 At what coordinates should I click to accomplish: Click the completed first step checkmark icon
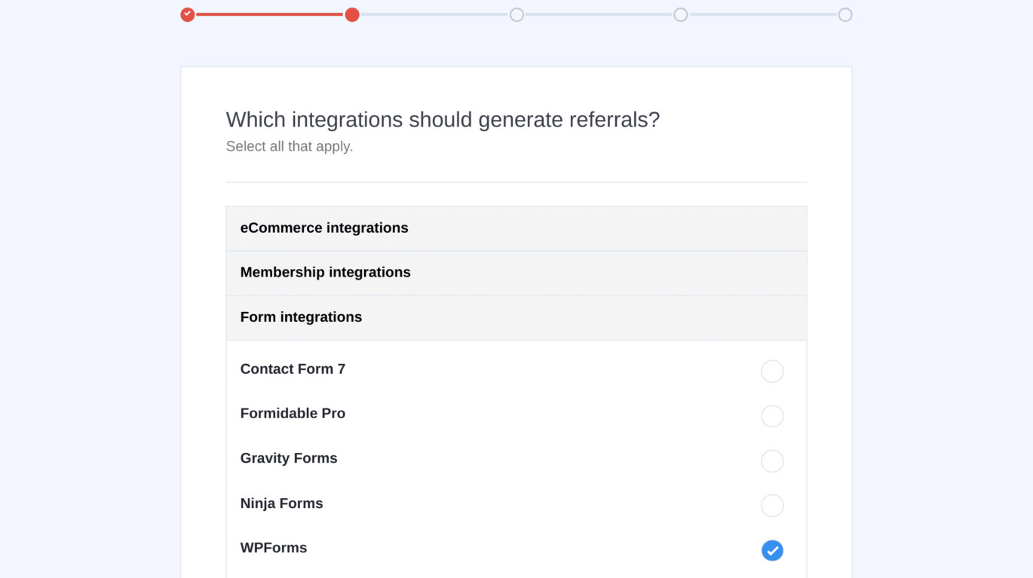187,14
